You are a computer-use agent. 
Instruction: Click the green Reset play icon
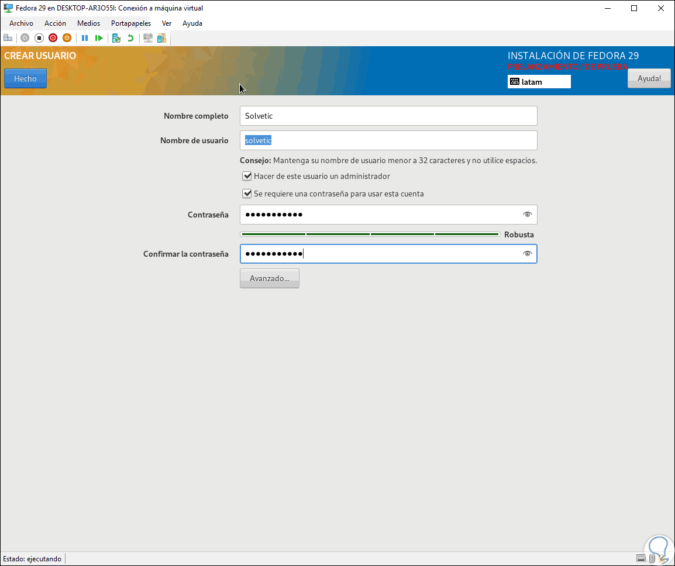99,38
